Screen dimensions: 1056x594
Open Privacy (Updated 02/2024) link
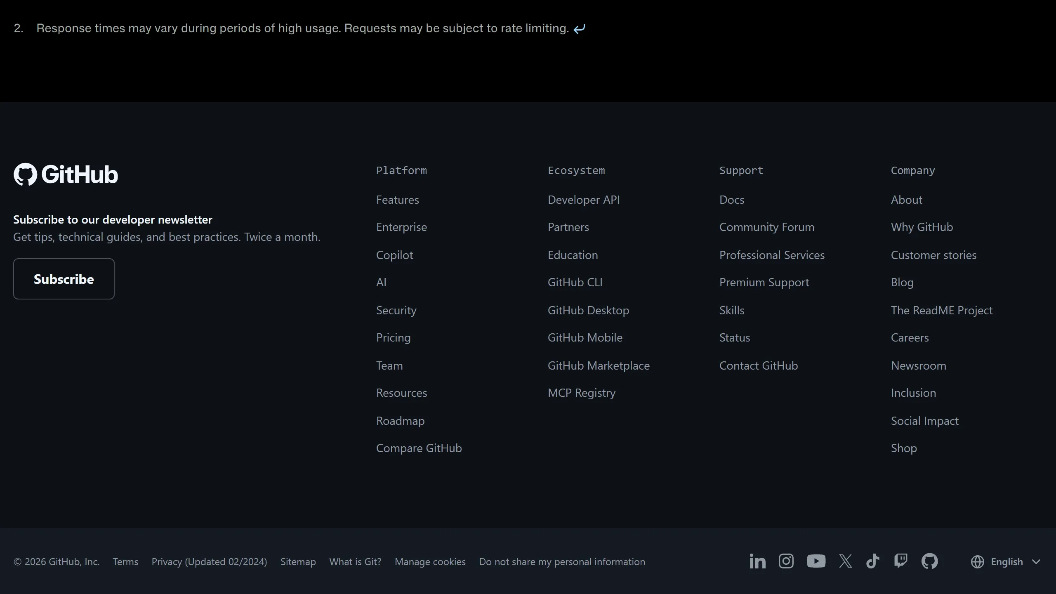point(209,562)
